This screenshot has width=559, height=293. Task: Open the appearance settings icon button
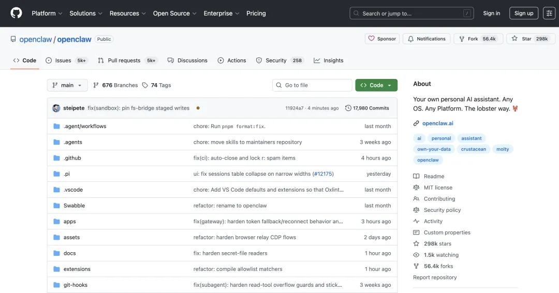click(549, 13)
